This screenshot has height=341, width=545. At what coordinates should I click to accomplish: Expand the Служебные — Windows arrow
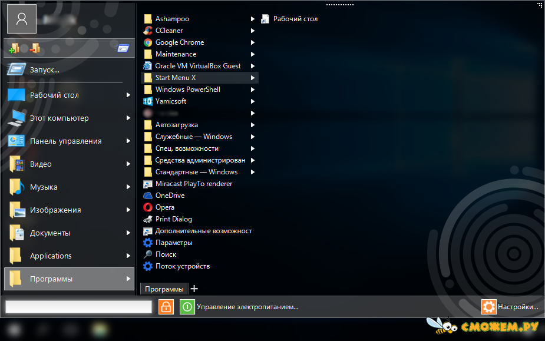click(253, 137)
